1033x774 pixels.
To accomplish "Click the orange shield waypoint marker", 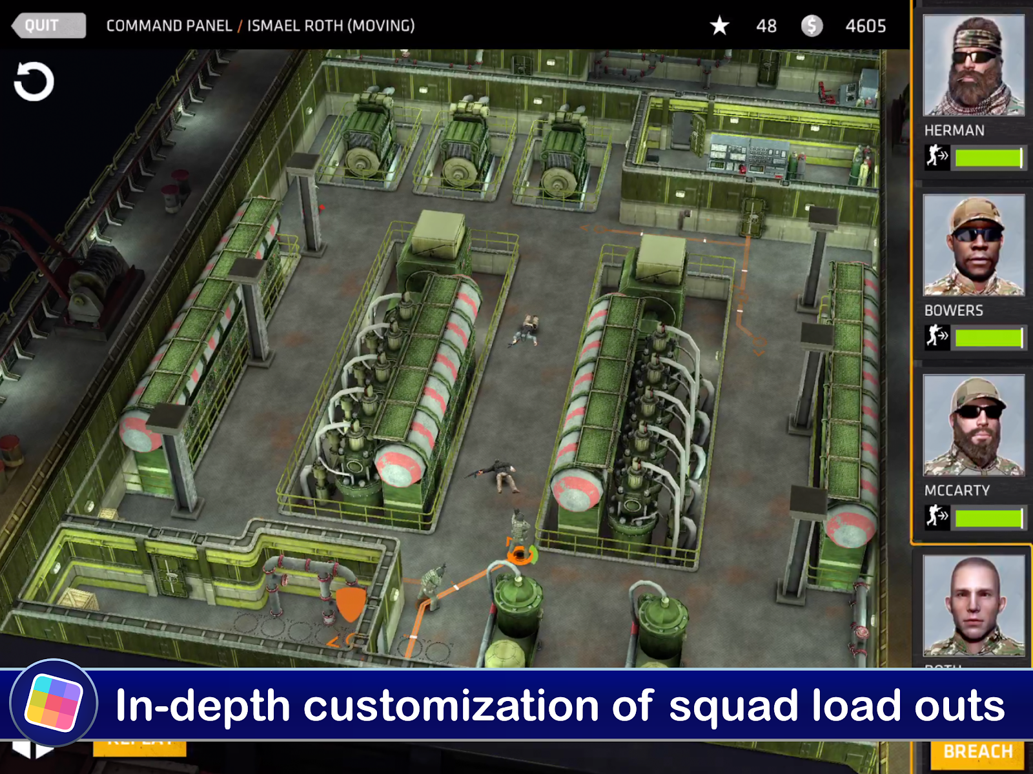I will (x=351, y=603).
